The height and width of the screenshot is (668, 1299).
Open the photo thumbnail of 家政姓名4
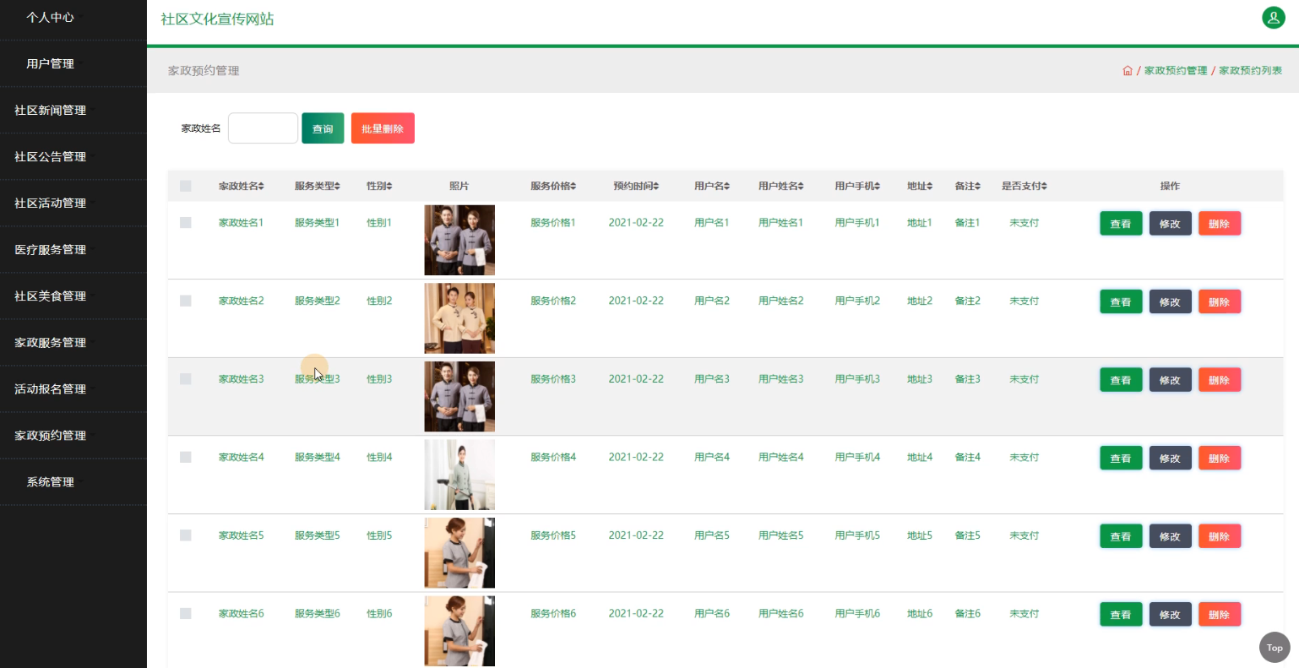(459, 475)
